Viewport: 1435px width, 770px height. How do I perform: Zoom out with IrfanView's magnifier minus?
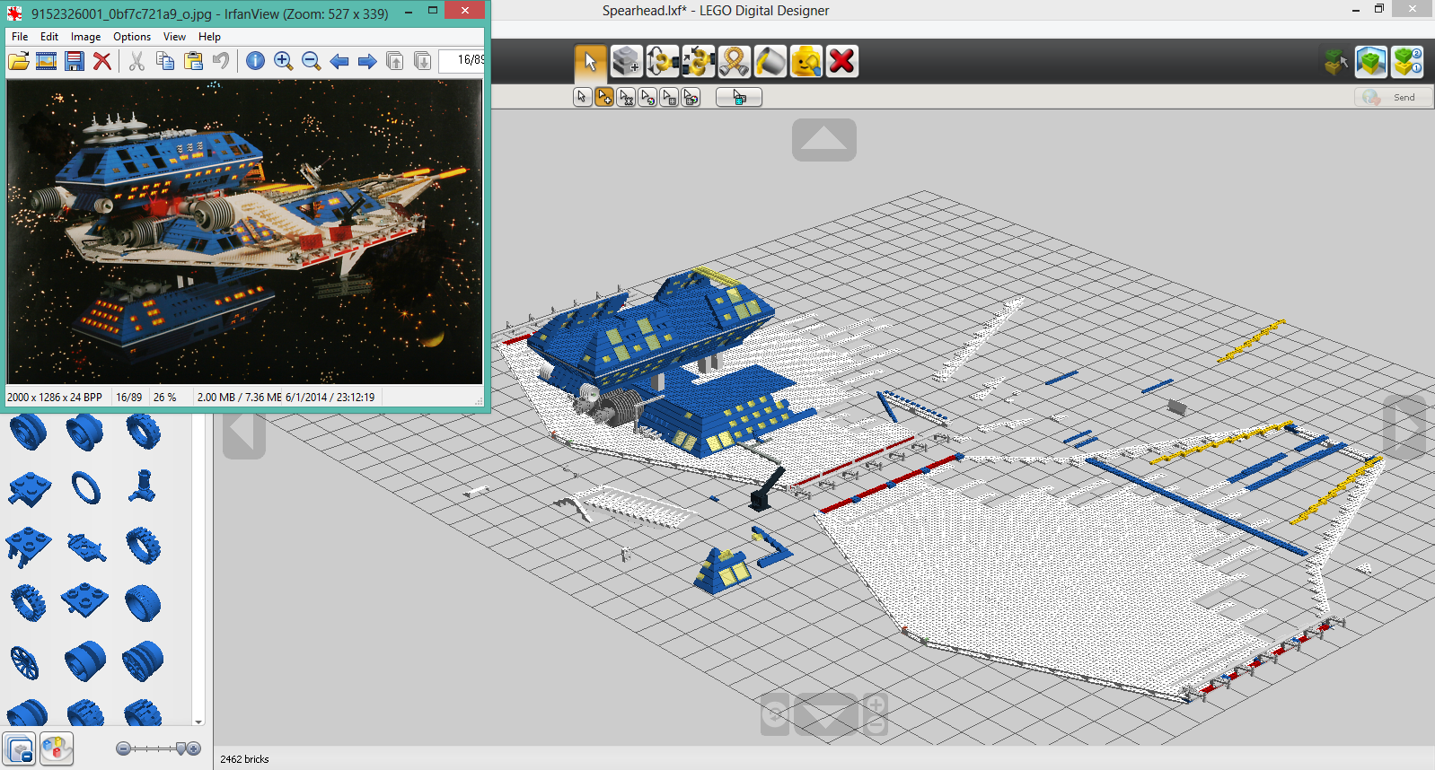pyautogui.click(x=312, y=61)
